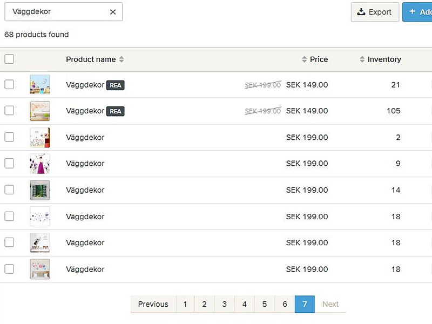Sort the list by Price

coord(315,59)
